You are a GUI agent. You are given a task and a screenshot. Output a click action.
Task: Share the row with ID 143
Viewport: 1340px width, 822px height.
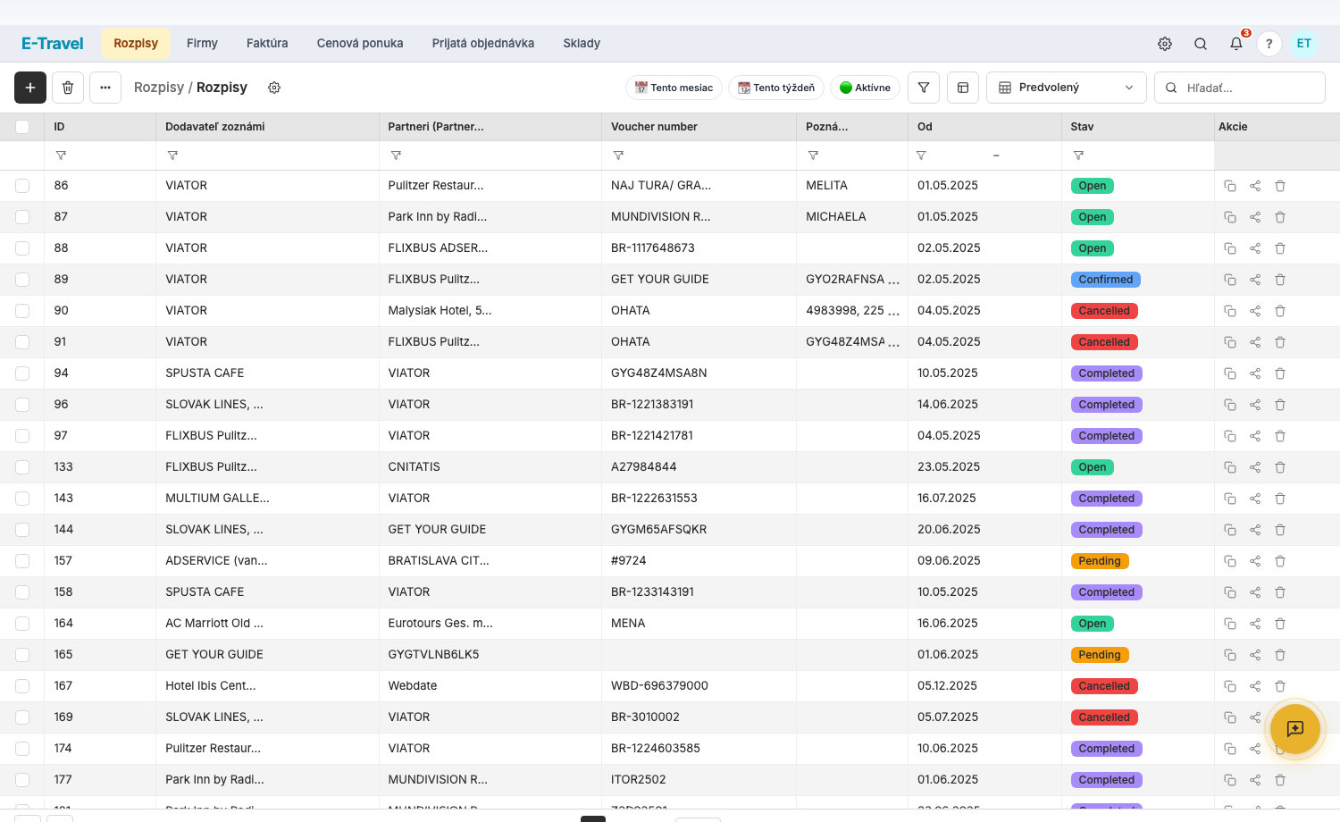click(1255, 499)
